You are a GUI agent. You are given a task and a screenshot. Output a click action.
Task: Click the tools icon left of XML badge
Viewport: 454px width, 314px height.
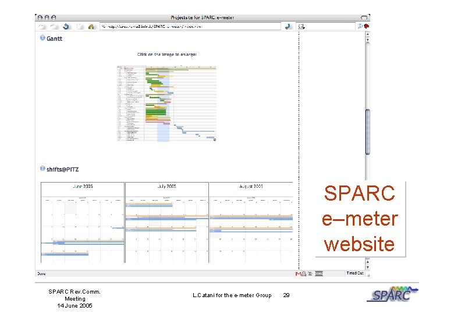click(x=310, y=273)
